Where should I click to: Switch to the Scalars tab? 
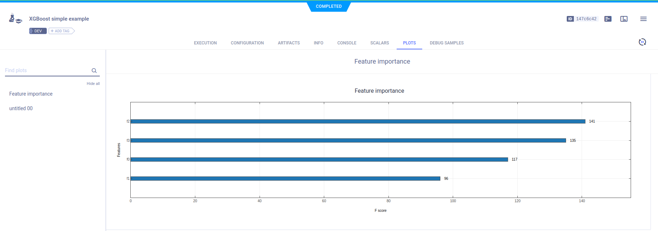tap(379, 43)
